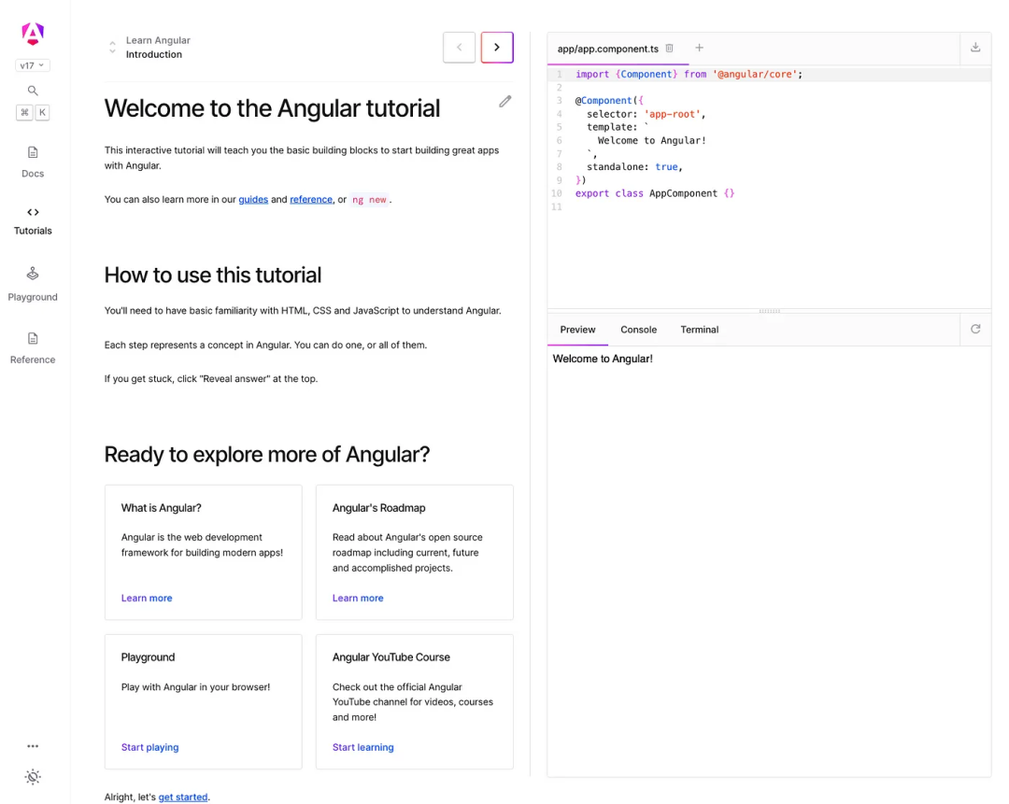Toggle the light/dark theme icon
The width and height of the screenshot is (1009, 804).
coord(33,777)
